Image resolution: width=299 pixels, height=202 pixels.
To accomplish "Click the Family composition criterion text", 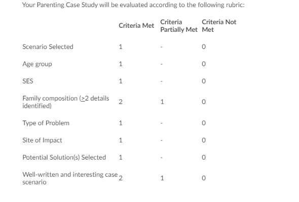I will 65,102.
